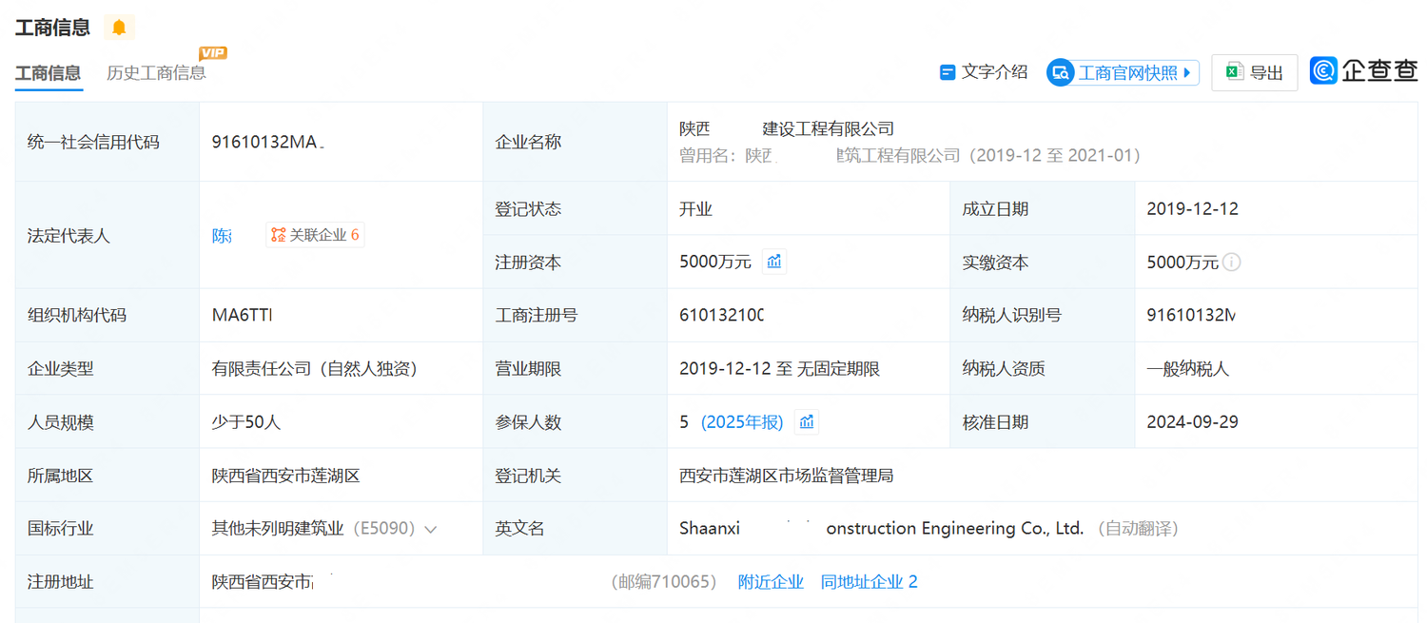Click the 统一社会信用代码 value 91610132MA
This screenshot has height=623, width=1427.
click(x=267, y=143)
